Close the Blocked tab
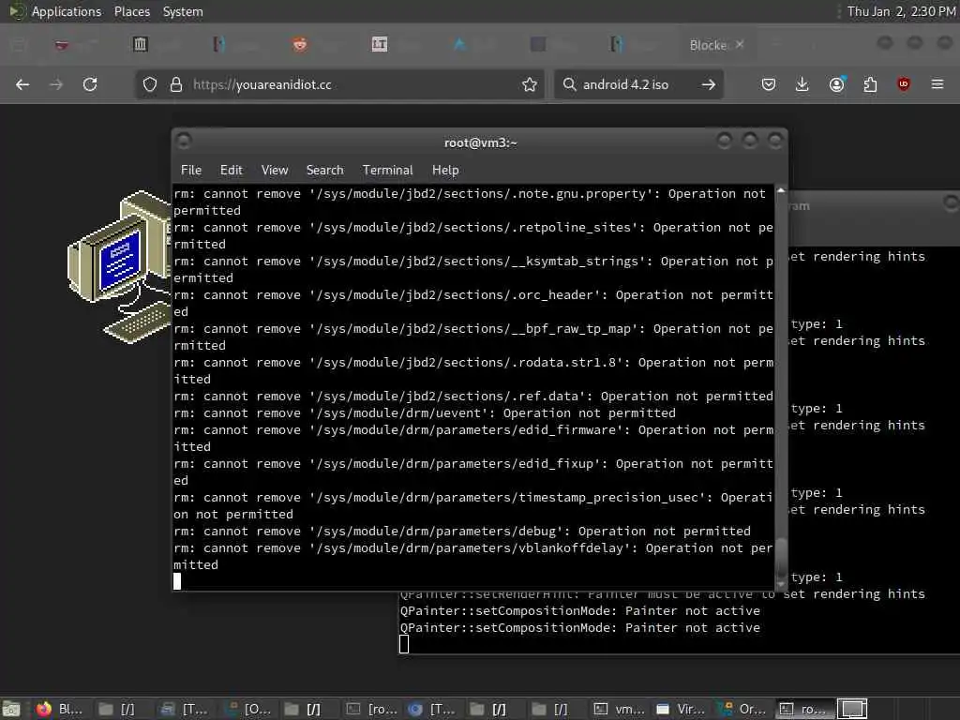Screen dimensions: 960x720 coord(740,44)
